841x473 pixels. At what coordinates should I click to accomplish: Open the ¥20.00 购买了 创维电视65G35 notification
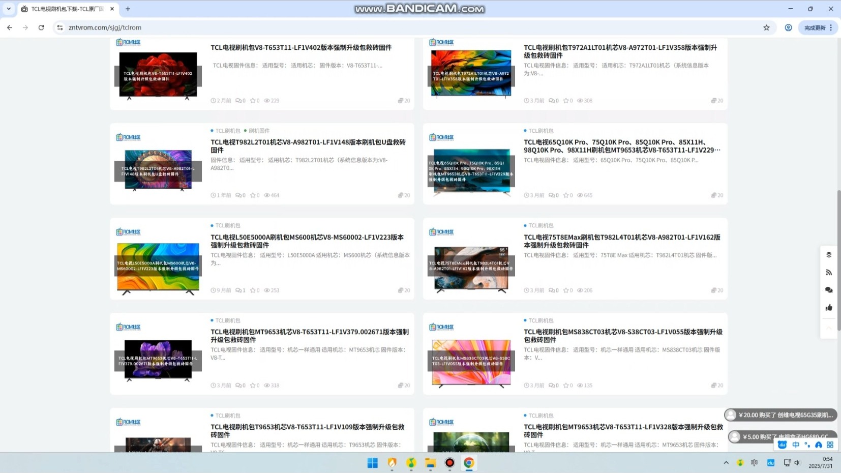(x=781, y=415)
